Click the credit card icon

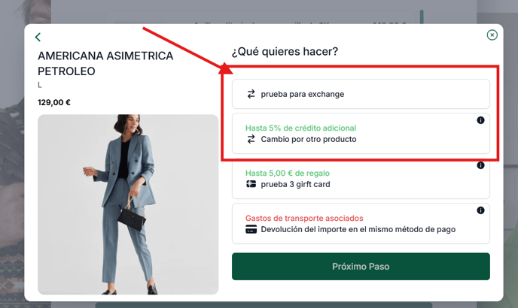pos(251,229)
